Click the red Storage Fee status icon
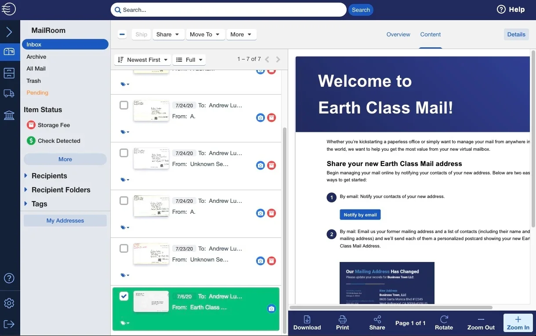Screen dimensions: 536x336 (x=31, y=125)
